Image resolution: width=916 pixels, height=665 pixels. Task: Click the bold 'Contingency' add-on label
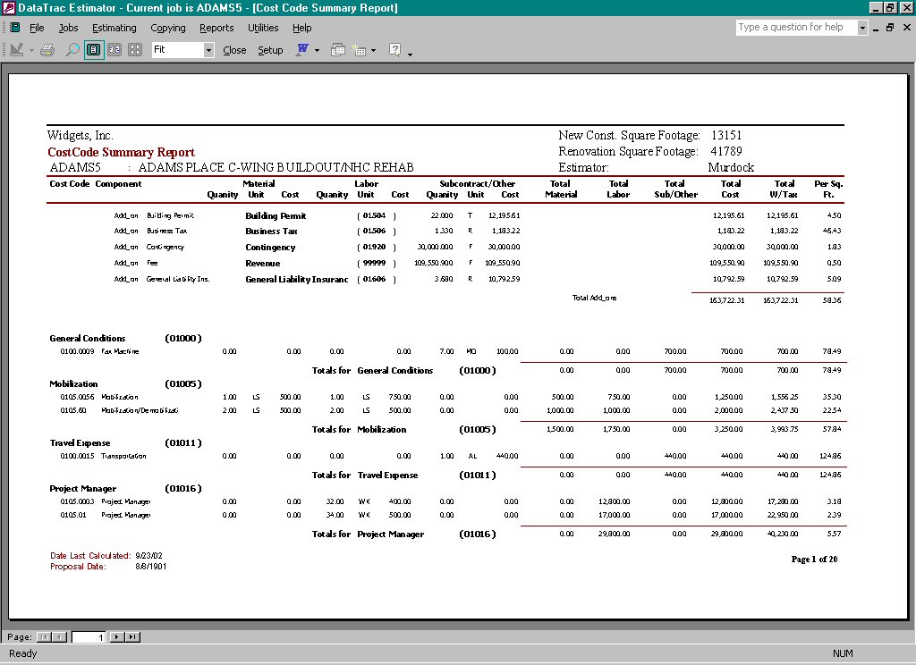[270, 247]
